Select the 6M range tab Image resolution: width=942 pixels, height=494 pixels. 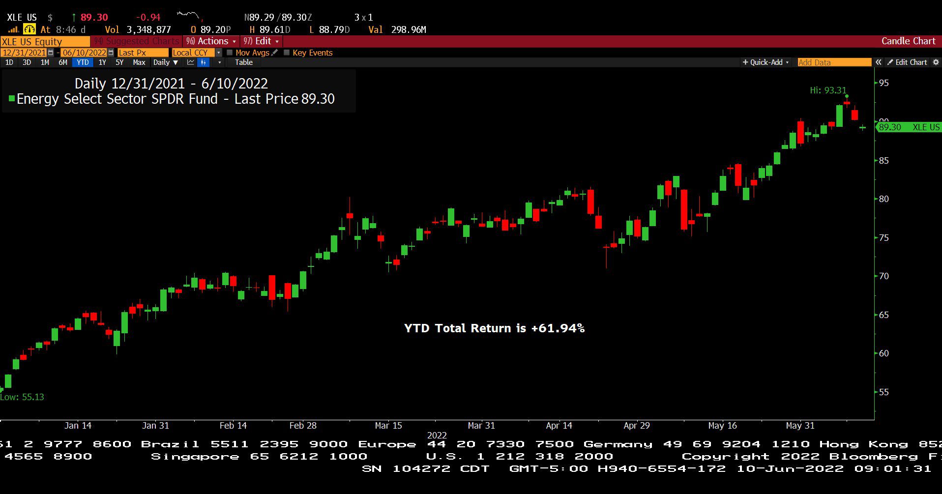click(63, 62)
